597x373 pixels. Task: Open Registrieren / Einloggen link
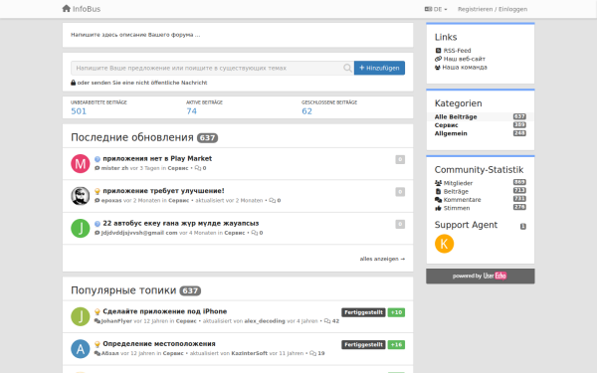tap(493, 9)
